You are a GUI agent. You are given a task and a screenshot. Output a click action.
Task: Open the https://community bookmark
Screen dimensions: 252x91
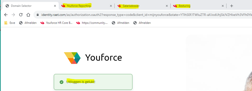coord(92,23)
